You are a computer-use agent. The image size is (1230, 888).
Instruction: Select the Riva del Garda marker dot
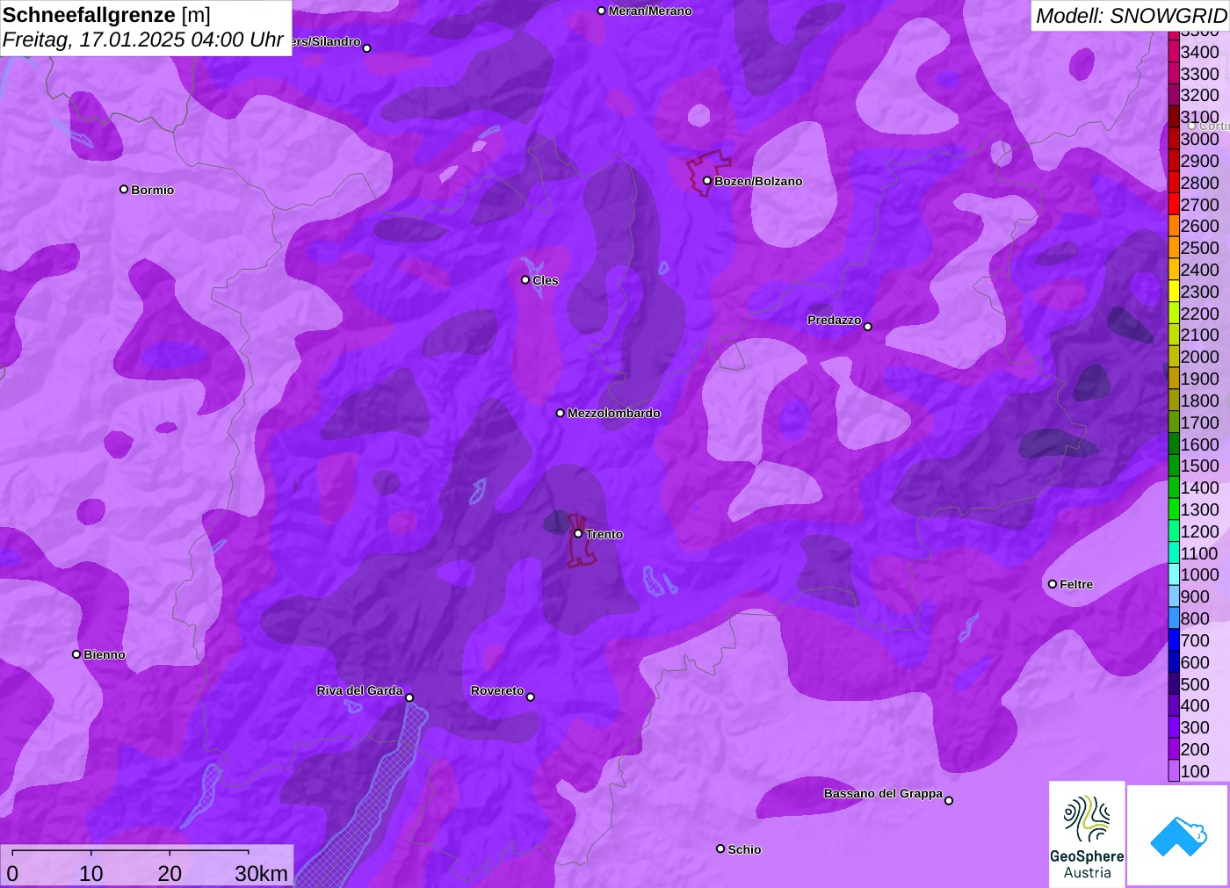pyautogui.click(x=409, y=697)
